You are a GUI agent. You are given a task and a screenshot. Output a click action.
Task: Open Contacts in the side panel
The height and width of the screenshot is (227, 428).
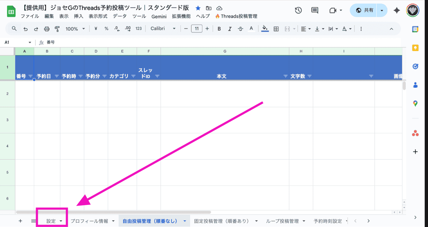(x=415, y=85)
